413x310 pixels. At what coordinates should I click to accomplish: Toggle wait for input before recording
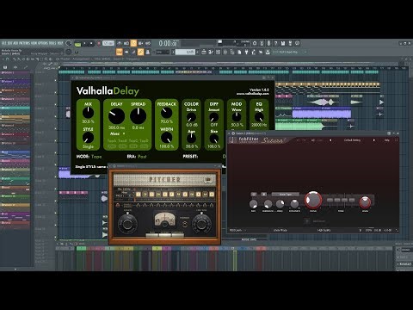point(126,43)
